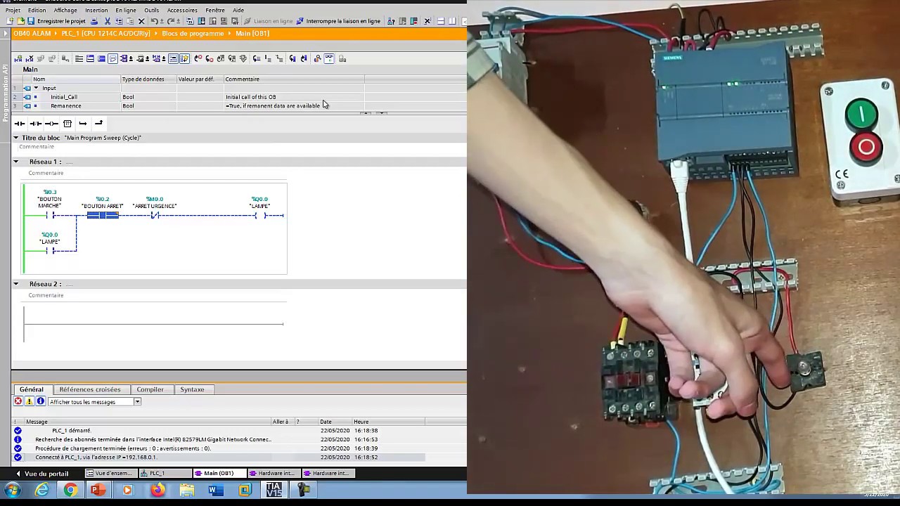Viewport: 900px width, 506px height.
Task: Switch to PLC_1 editor tab
Action: point(165,474)
